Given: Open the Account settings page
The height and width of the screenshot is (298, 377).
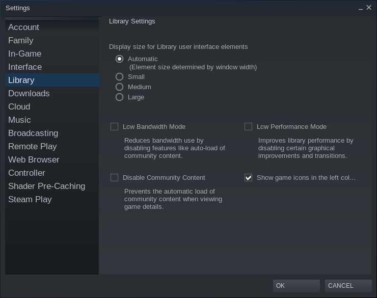Looking at the screenshot, I should coord(52,27).
